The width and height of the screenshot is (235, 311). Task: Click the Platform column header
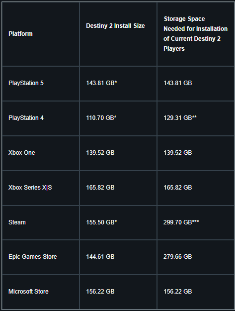pyautogui.click(x=20, y=34)
